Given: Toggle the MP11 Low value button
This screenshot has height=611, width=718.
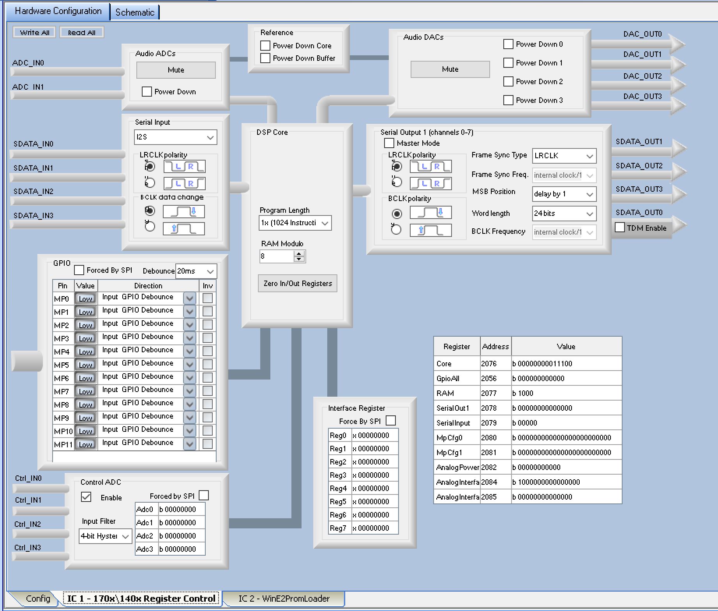Looking at the screenshot, I should (86, 445).
